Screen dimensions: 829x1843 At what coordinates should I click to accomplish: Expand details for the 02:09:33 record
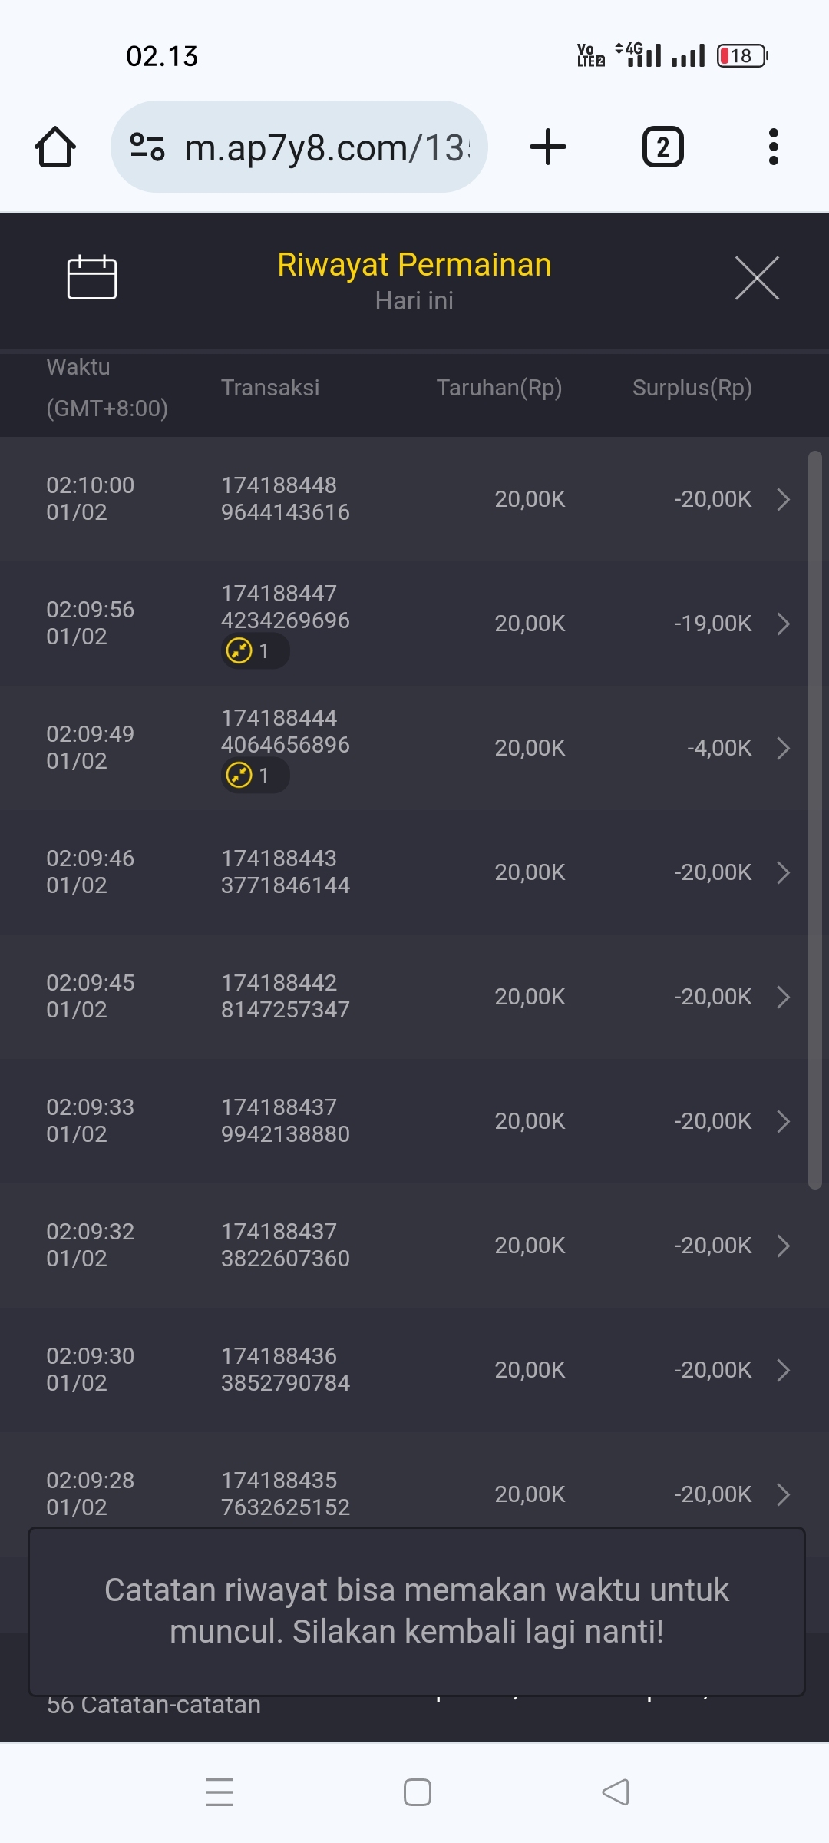point(783,1121)
